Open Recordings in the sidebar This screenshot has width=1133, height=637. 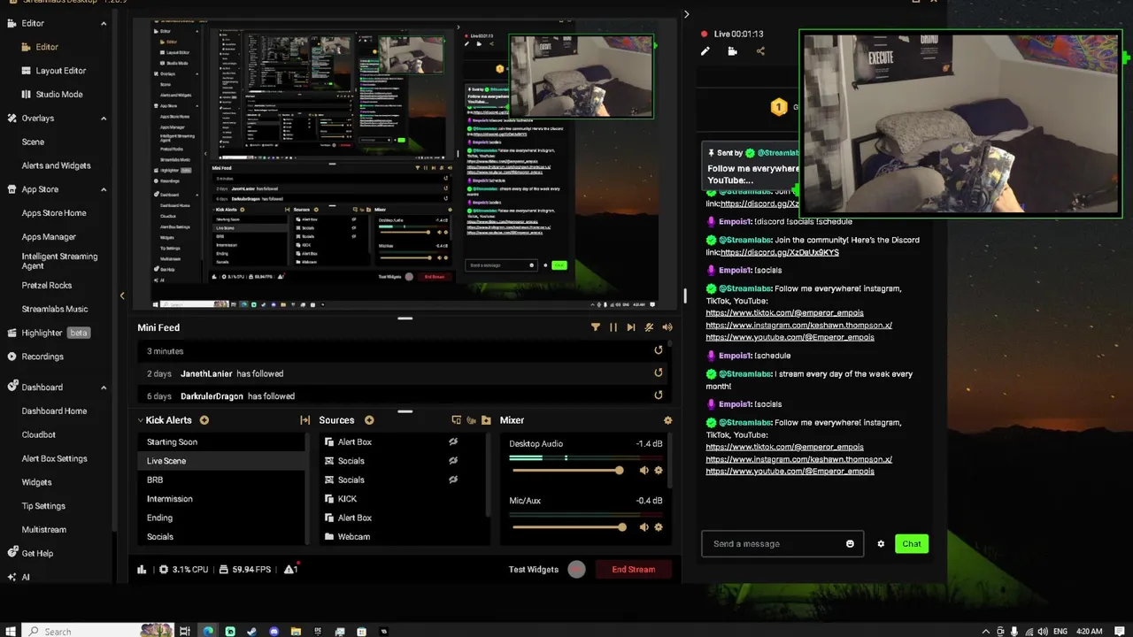(42, 357)
